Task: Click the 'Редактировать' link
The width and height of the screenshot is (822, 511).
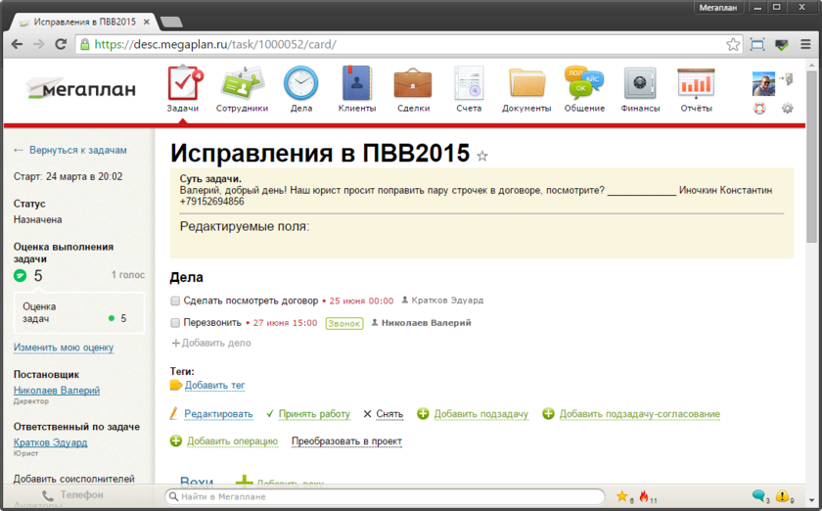Action: point(218,414)
